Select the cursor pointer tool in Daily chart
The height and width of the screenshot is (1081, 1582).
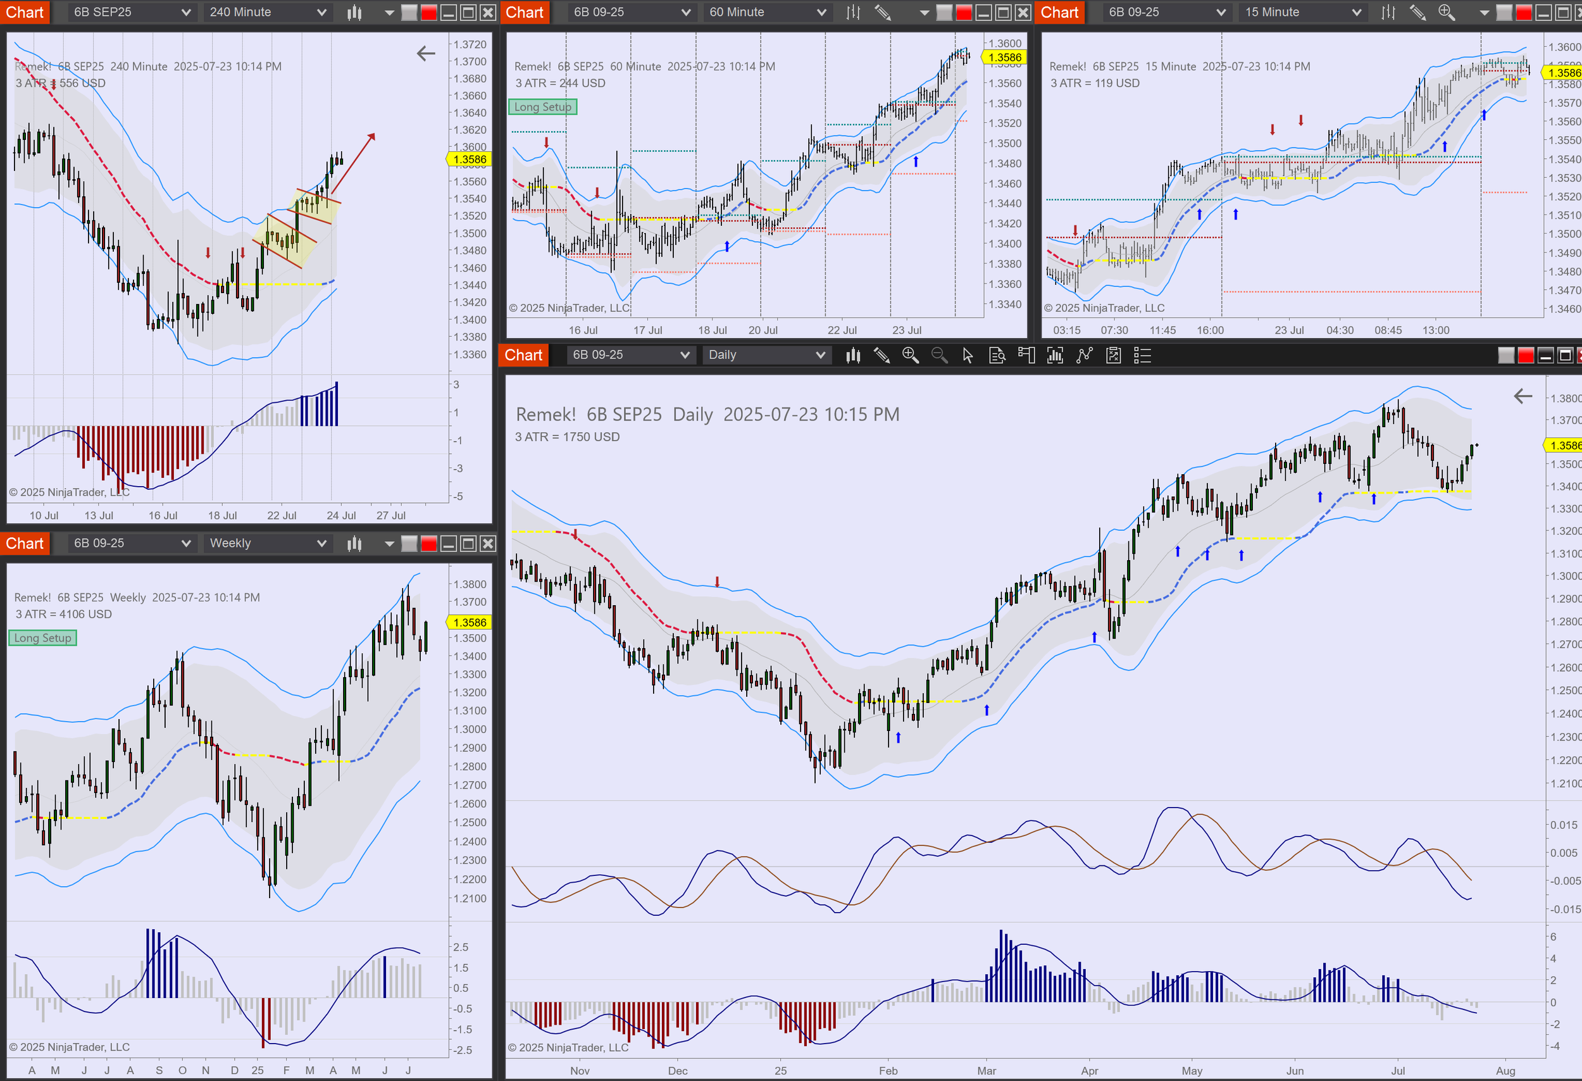(x=968, y=355)
